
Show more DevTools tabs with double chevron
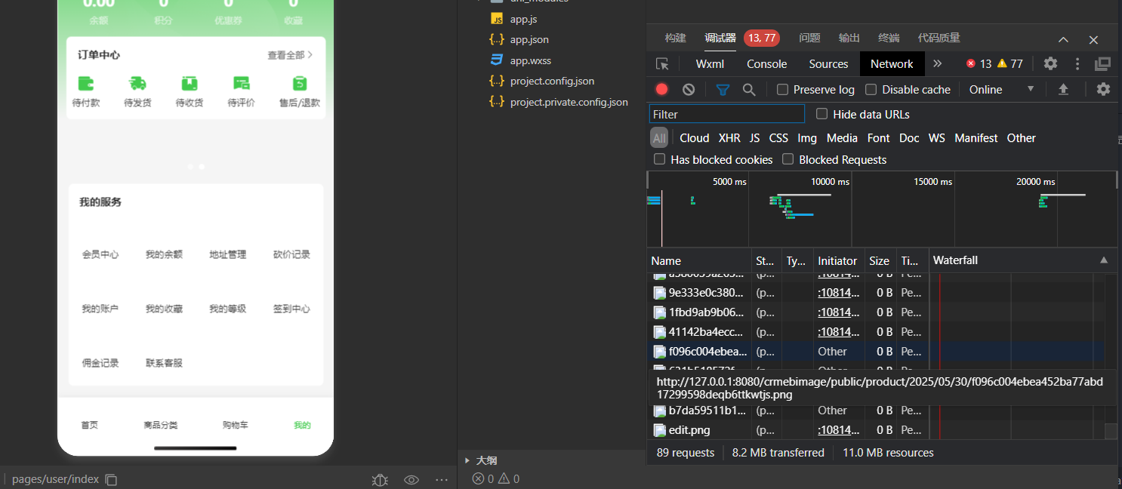pos(938,63)
